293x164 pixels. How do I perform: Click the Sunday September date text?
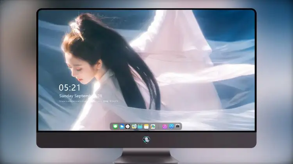(80, 96)
